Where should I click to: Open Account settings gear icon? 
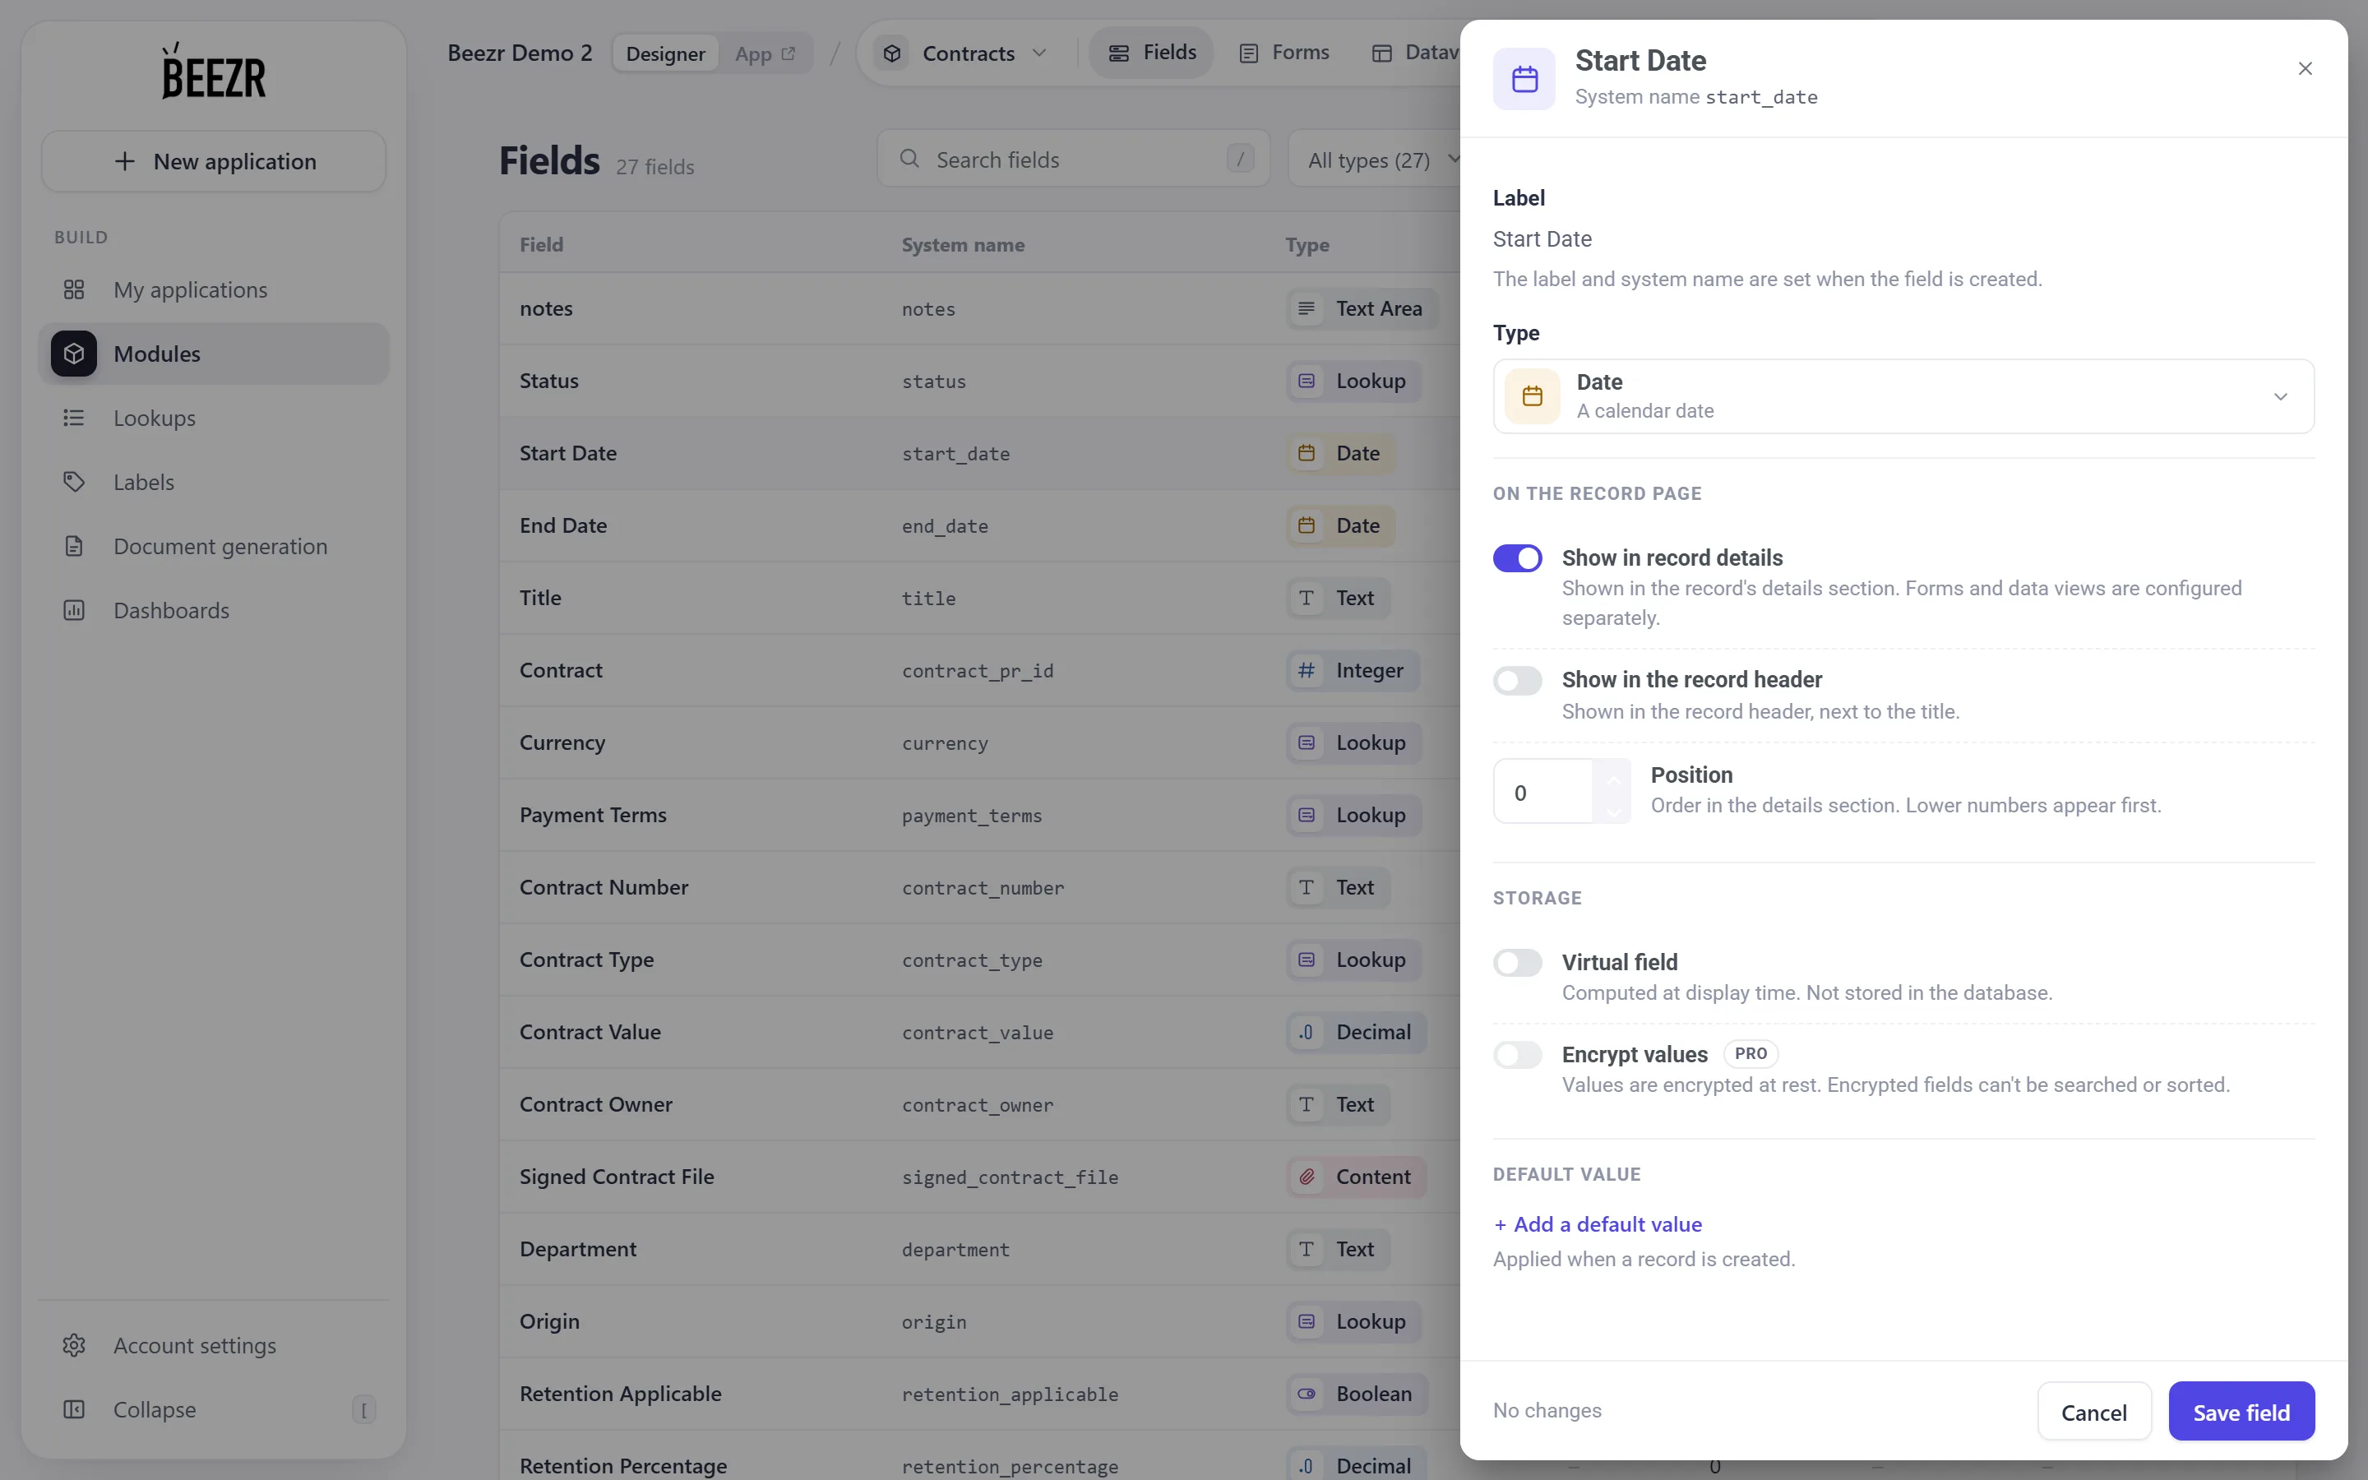click(73, 1345)
